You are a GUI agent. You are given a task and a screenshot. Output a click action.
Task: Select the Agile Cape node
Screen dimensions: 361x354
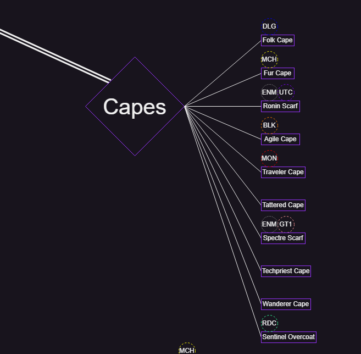tap(280, 139)
